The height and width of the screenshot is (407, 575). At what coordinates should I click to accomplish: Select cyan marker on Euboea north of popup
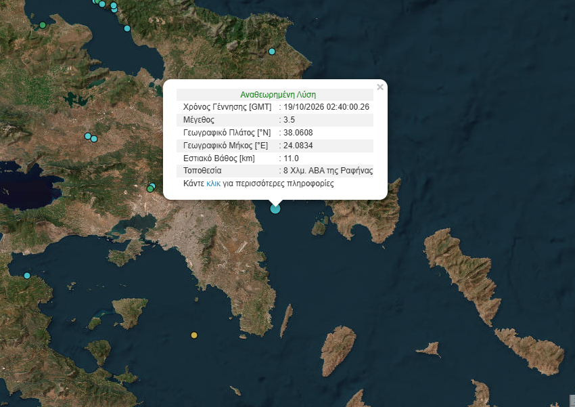pyautogui.click(x=272, y=51)
